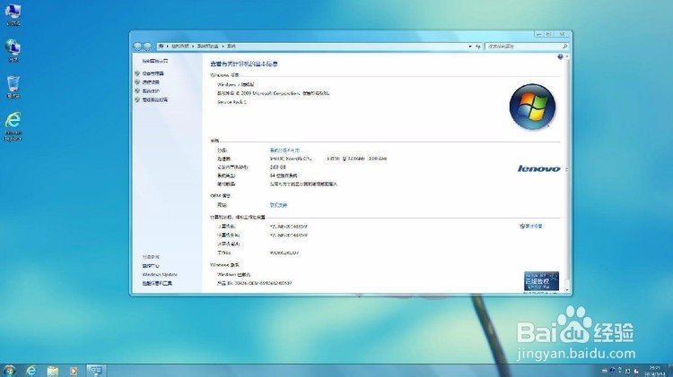Launch Internet Explorer from the taskbar
This screenshot has width=673, height=377.
click(x=31, y=371)
